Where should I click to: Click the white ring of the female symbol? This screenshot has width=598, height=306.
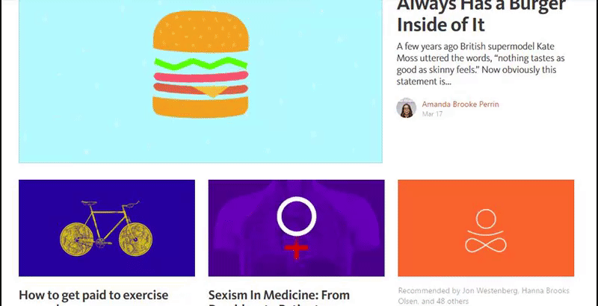296,216
